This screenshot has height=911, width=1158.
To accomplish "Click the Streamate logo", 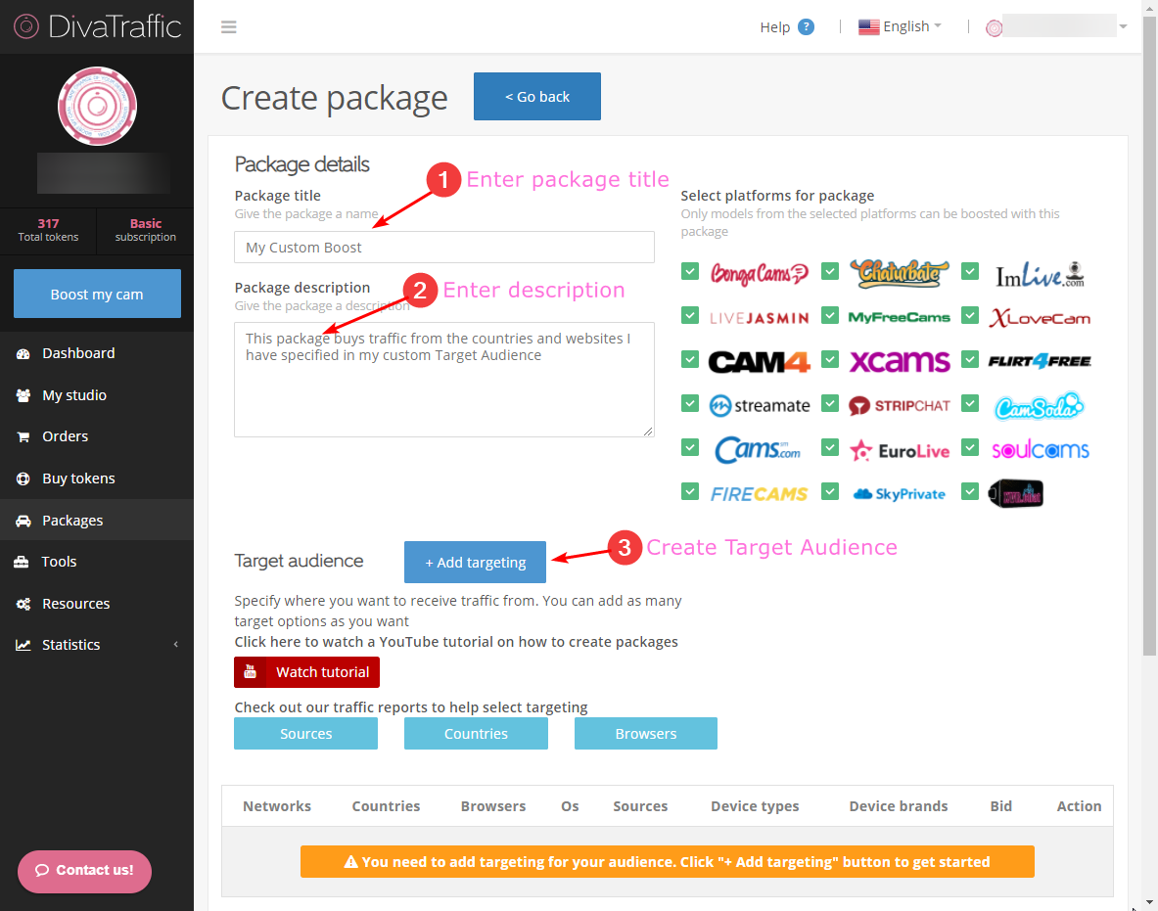I will pyautogui.click(x=760, y=405).
